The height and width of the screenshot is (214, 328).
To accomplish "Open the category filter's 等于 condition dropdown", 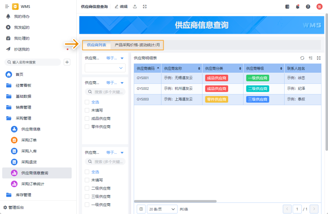I will coord(115,83).
